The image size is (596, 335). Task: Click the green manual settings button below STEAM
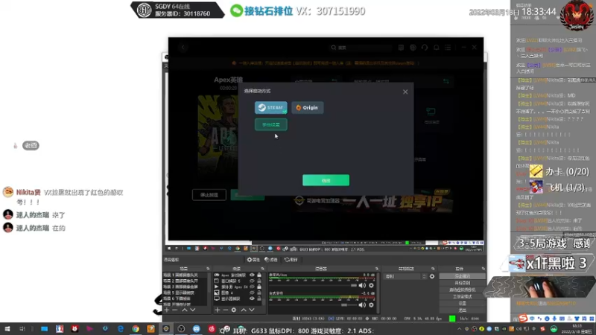point(270,124)
